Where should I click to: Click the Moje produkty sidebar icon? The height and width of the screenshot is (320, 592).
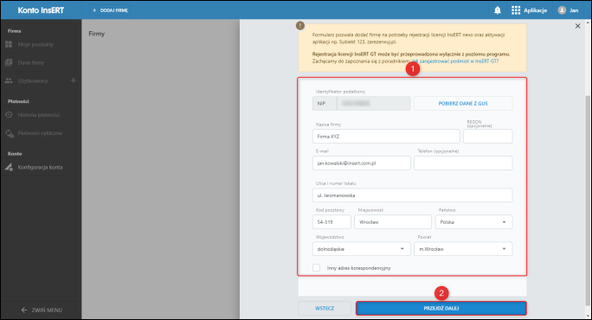pos(9,44)
